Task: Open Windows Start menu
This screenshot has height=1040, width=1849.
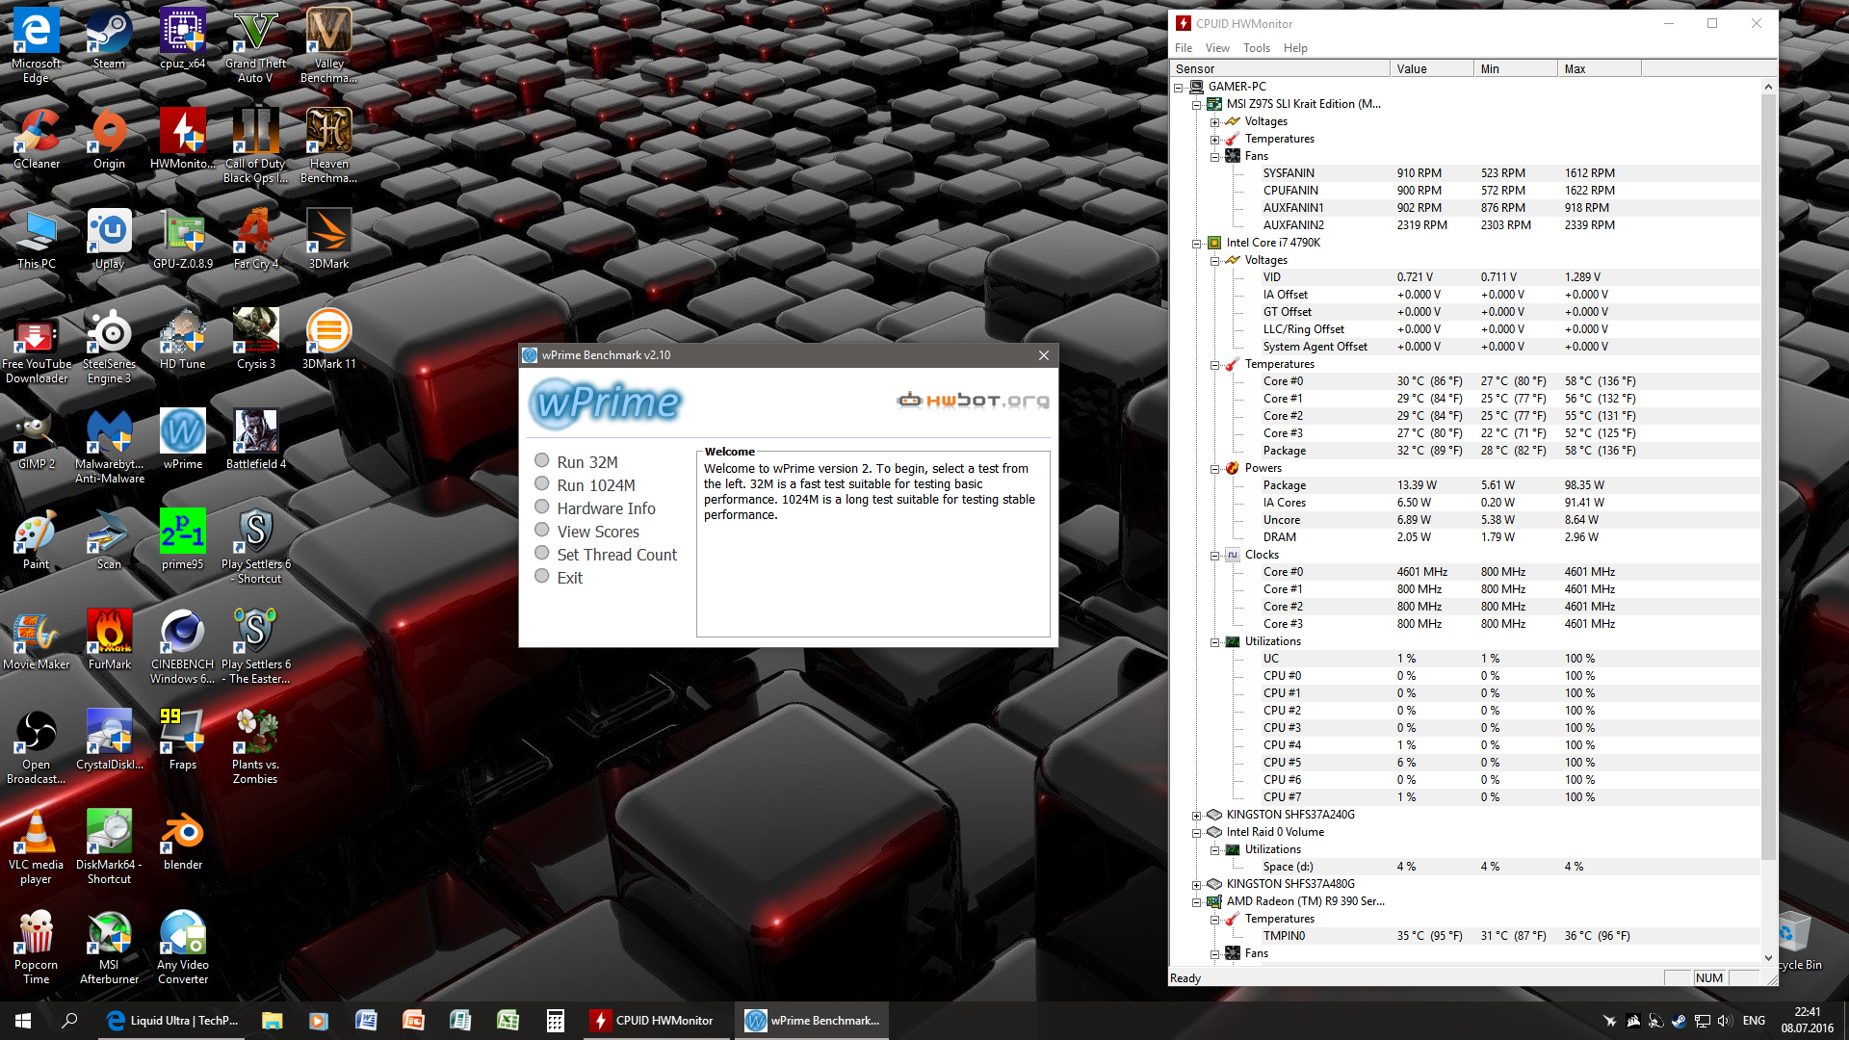Action: [23, 1021]
